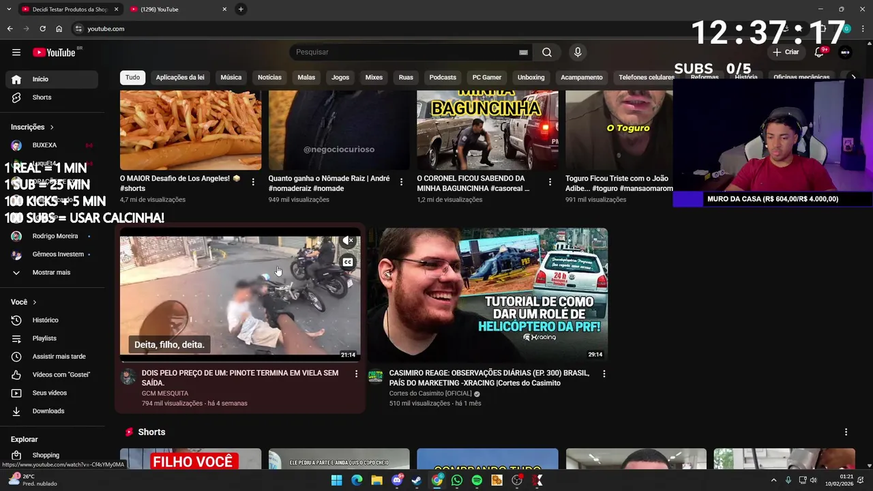Show hidden taskbar tray icons chevron
Viewport: 873px width, 491px height.
tap(773, 480)
